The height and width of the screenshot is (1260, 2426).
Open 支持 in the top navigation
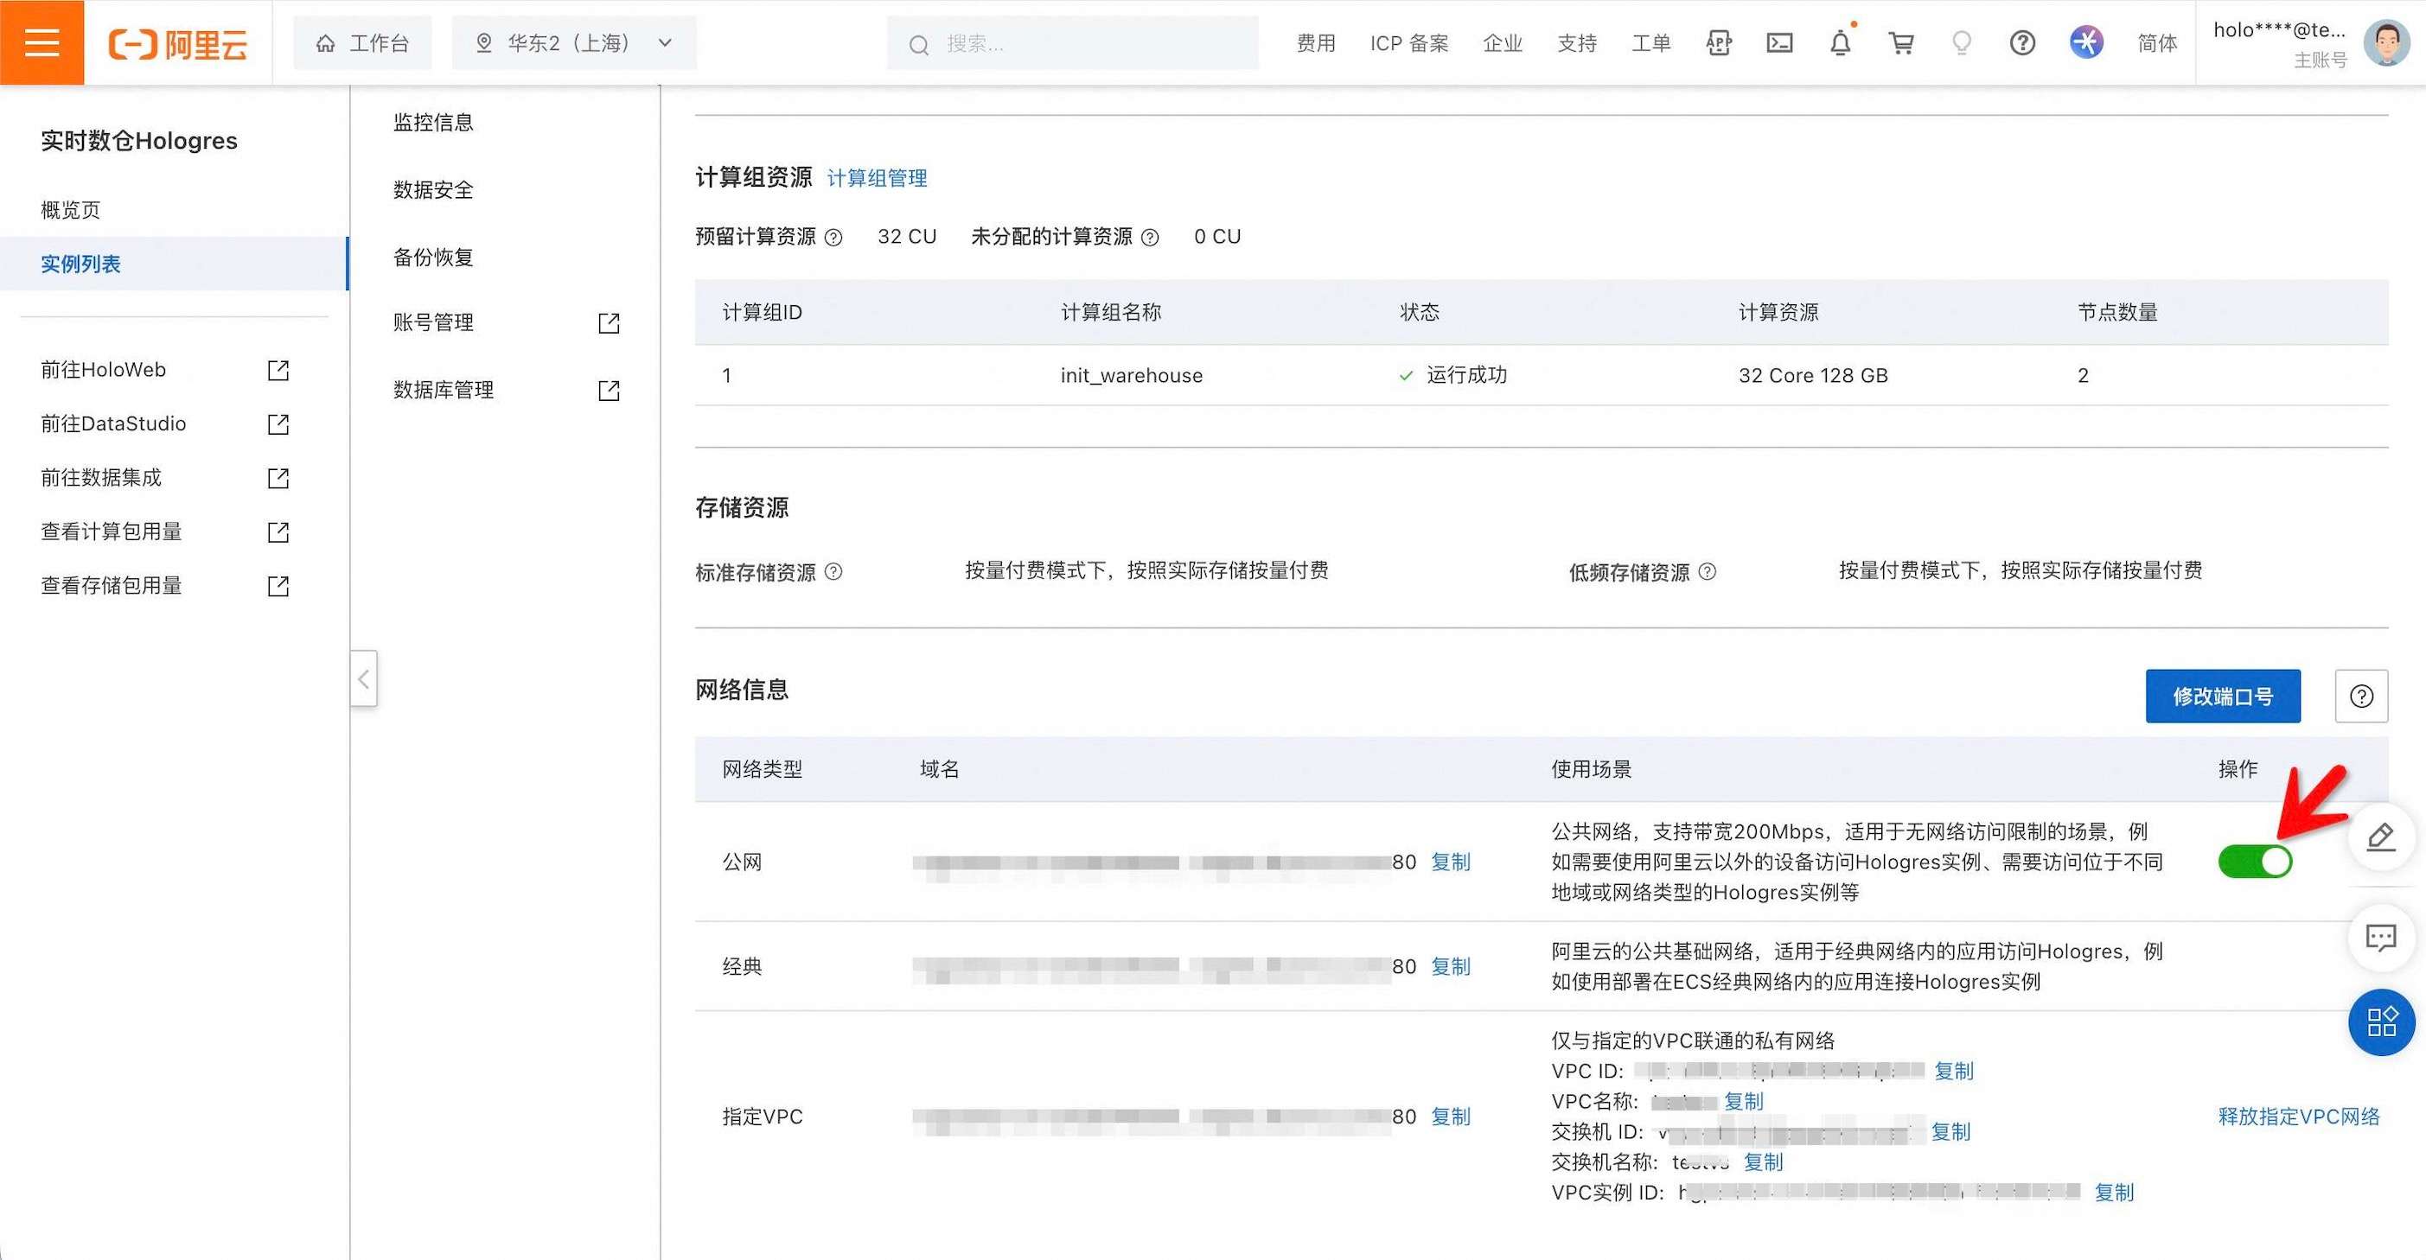1576,43
